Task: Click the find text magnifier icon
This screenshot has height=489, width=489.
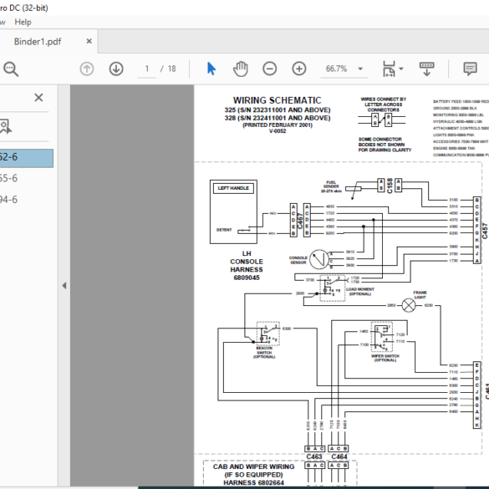Action: [x=11, y=69]
